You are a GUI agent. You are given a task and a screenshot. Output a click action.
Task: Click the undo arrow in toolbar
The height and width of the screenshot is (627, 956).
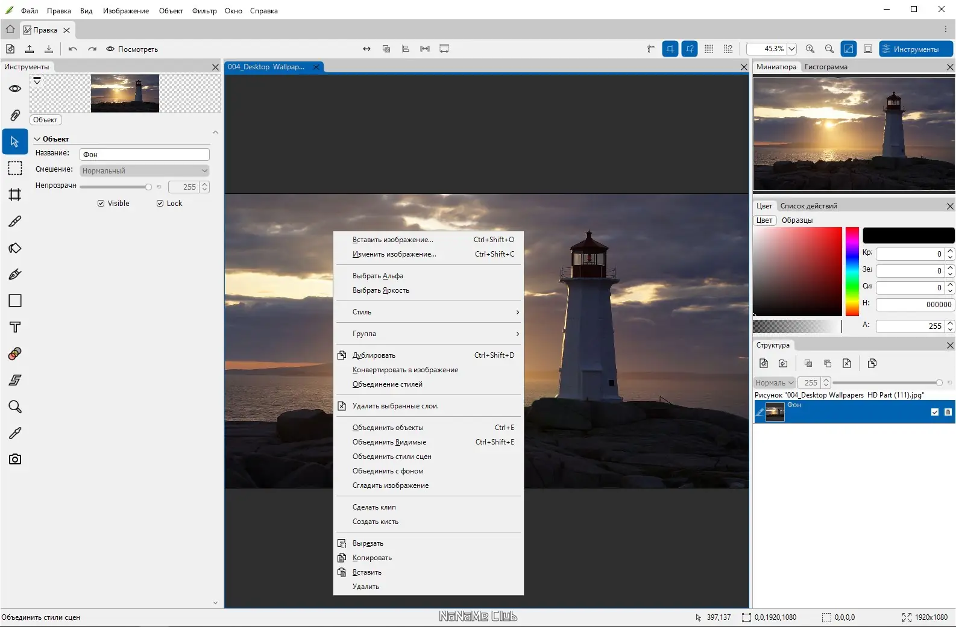coord(73,49)
